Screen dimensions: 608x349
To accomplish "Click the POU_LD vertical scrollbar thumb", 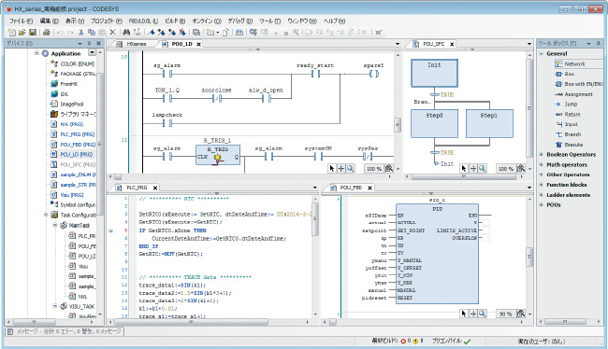I will point(398,124).
